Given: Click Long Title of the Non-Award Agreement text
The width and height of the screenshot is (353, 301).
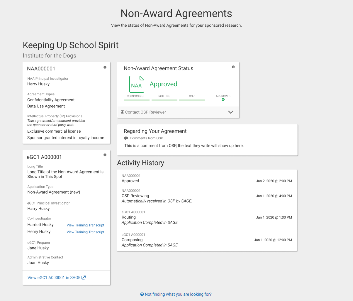Looking at the screenshot, I should click(x=65, y=174).
